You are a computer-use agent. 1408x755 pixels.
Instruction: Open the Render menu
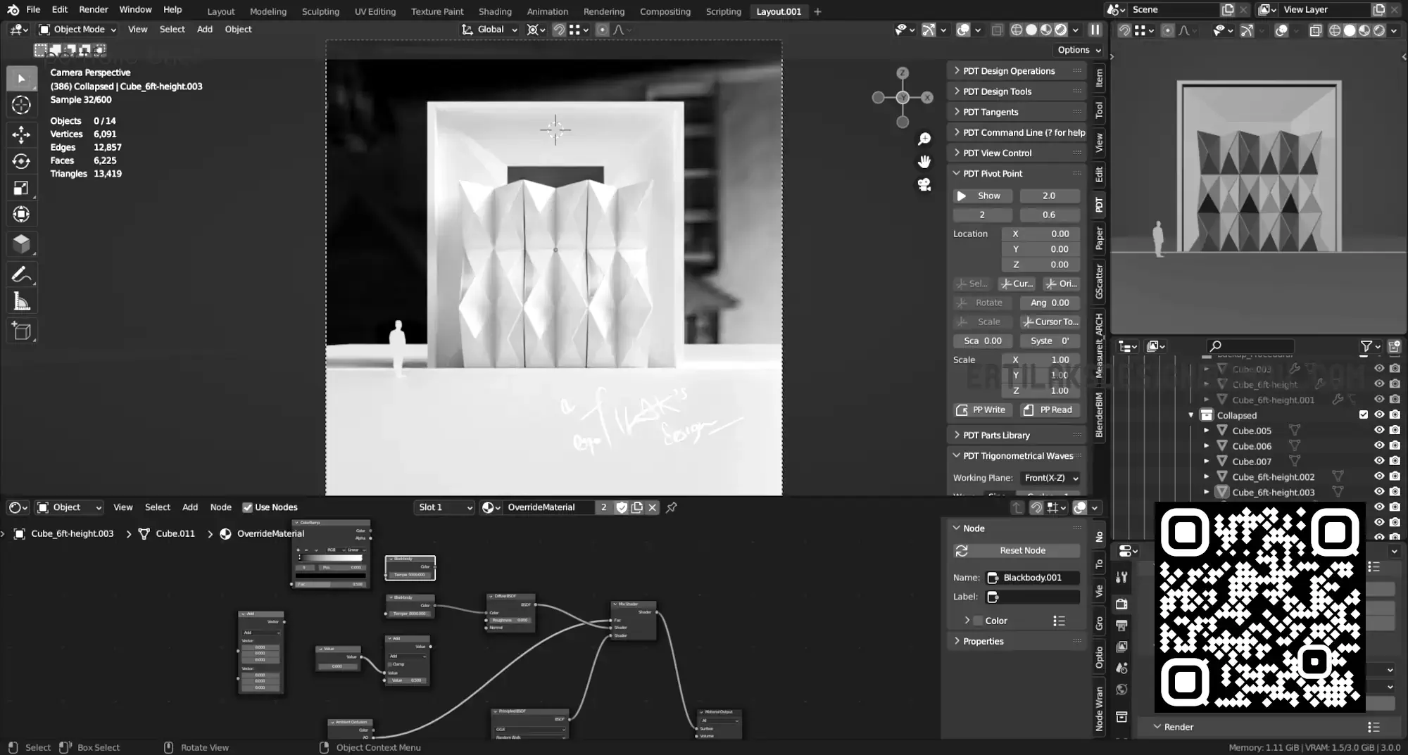[93, 10]
